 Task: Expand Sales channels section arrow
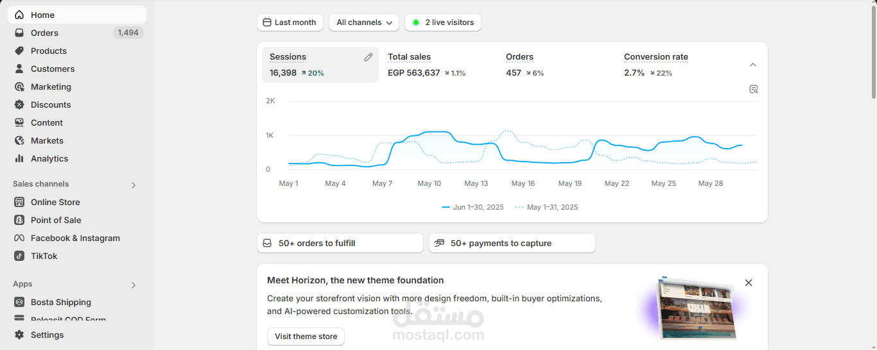tap(134, 185)
